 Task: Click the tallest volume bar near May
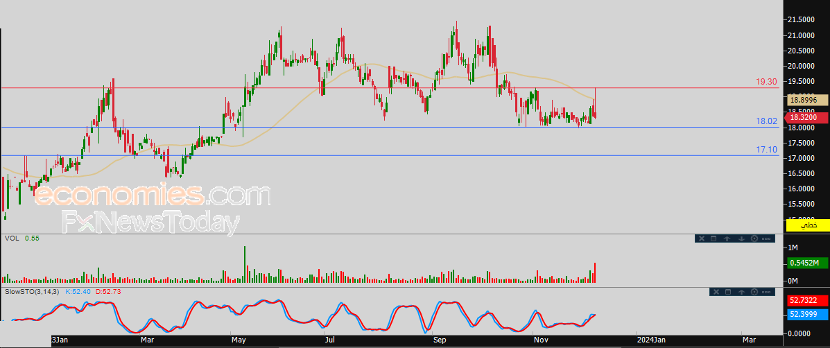coord(245,264)
